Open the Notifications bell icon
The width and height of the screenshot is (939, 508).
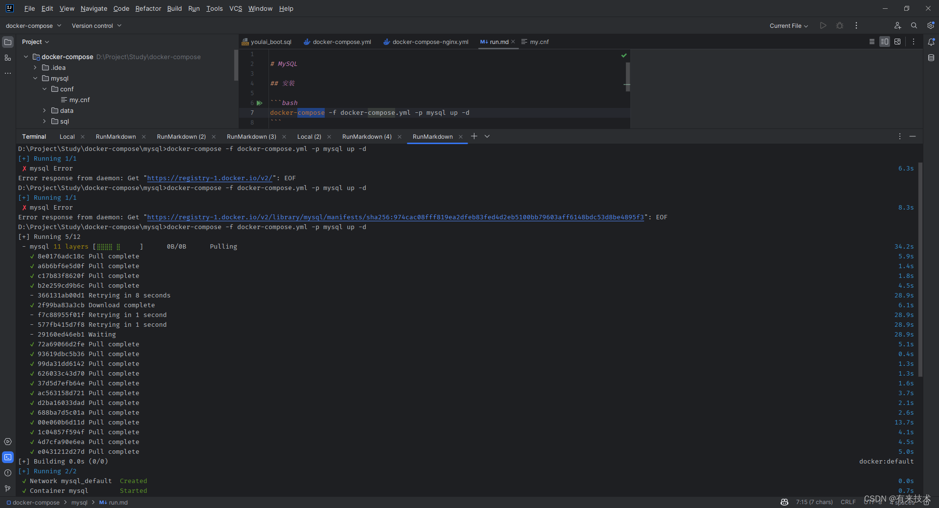tap(931, 42)
